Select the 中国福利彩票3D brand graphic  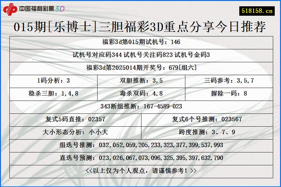[x=42, y=8]
